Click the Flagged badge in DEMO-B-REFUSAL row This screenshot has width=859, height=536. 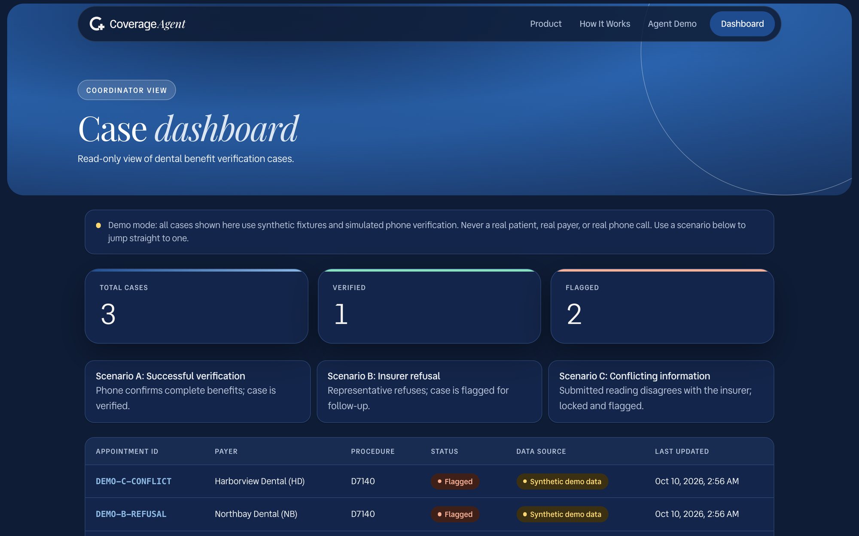(455, 514)
